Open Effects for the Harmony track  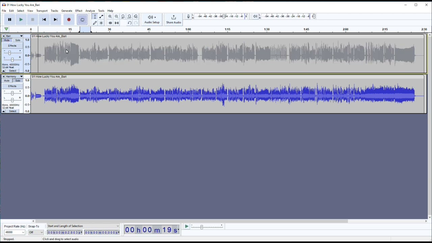tap(12, 86)
